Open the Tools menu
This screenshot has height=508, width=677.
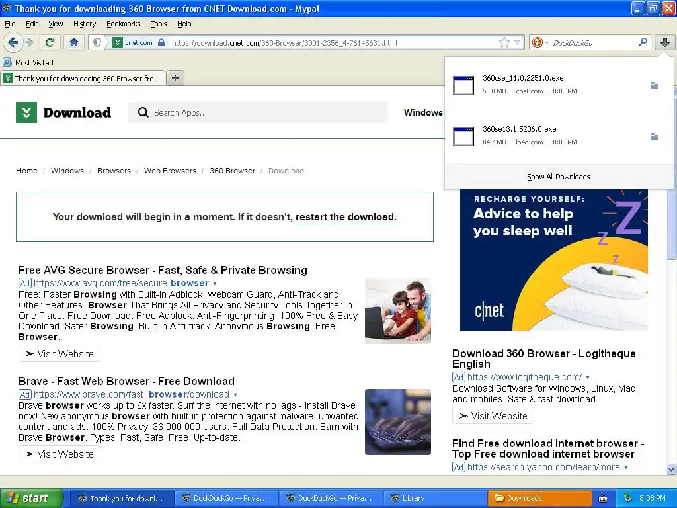[159, 24]
